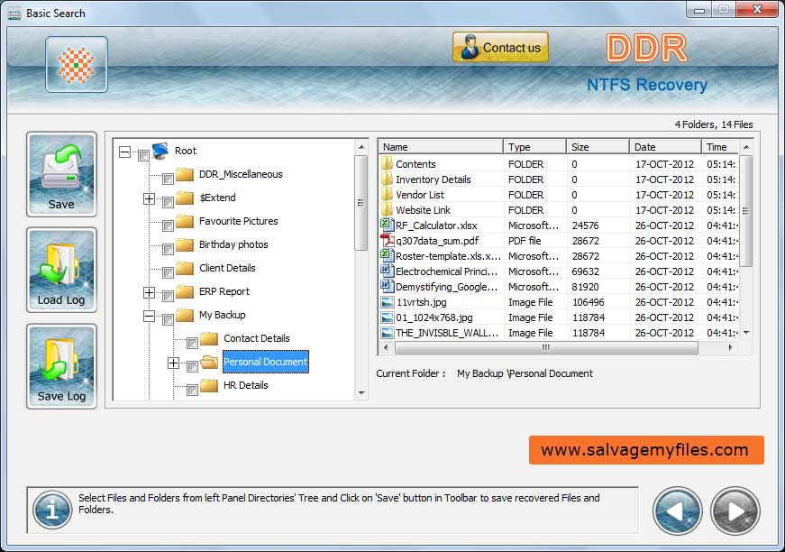Click the PDF icon of q307data_sum.pdf
The width and height of the screenshot is (785, 552).
coord(387,241)
